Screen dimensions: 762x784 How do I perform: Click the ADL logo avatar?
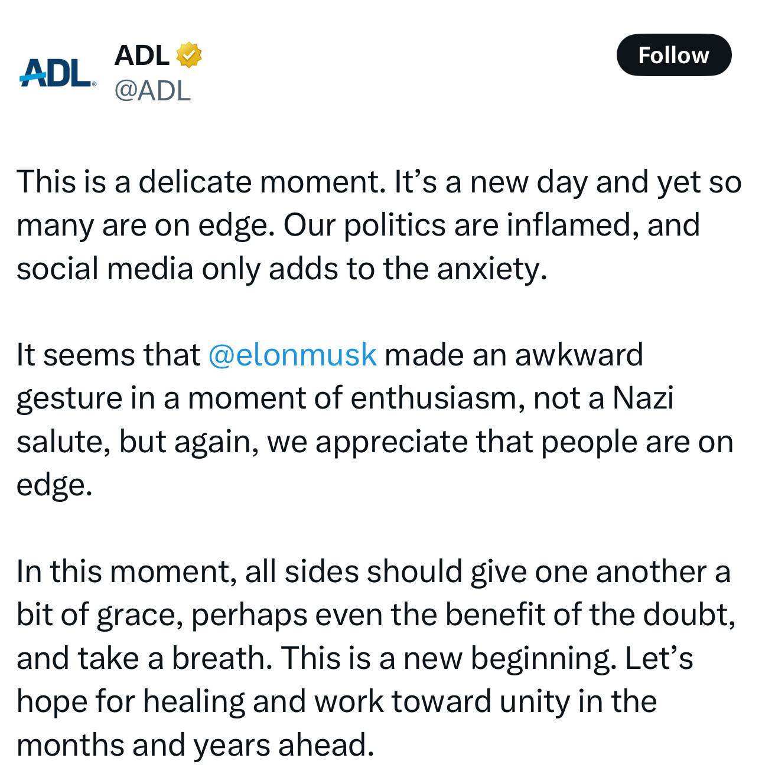point(57,73)
